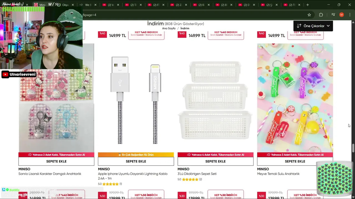Click the sort arrows icon beside Öne Çıkanlar
The height and width of the screenshot is (199, 355).
(x=299, y=26)
